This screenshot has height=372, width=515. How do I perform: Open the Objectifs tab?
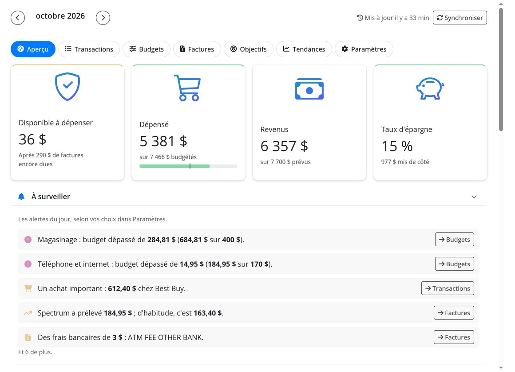pyautogui.click(x=249, y=49)
